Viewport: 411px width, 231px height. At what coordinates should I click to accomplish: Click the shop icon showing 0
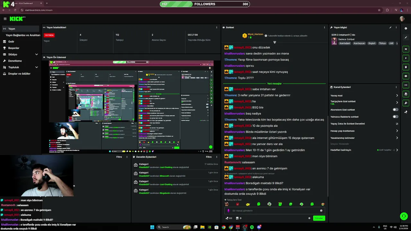238,218
